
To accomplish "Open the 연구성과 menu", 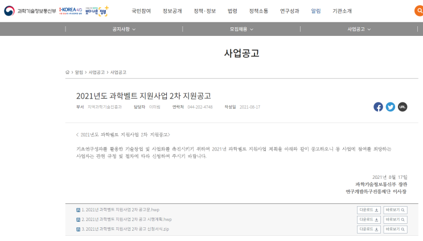I will click(289, 11).
